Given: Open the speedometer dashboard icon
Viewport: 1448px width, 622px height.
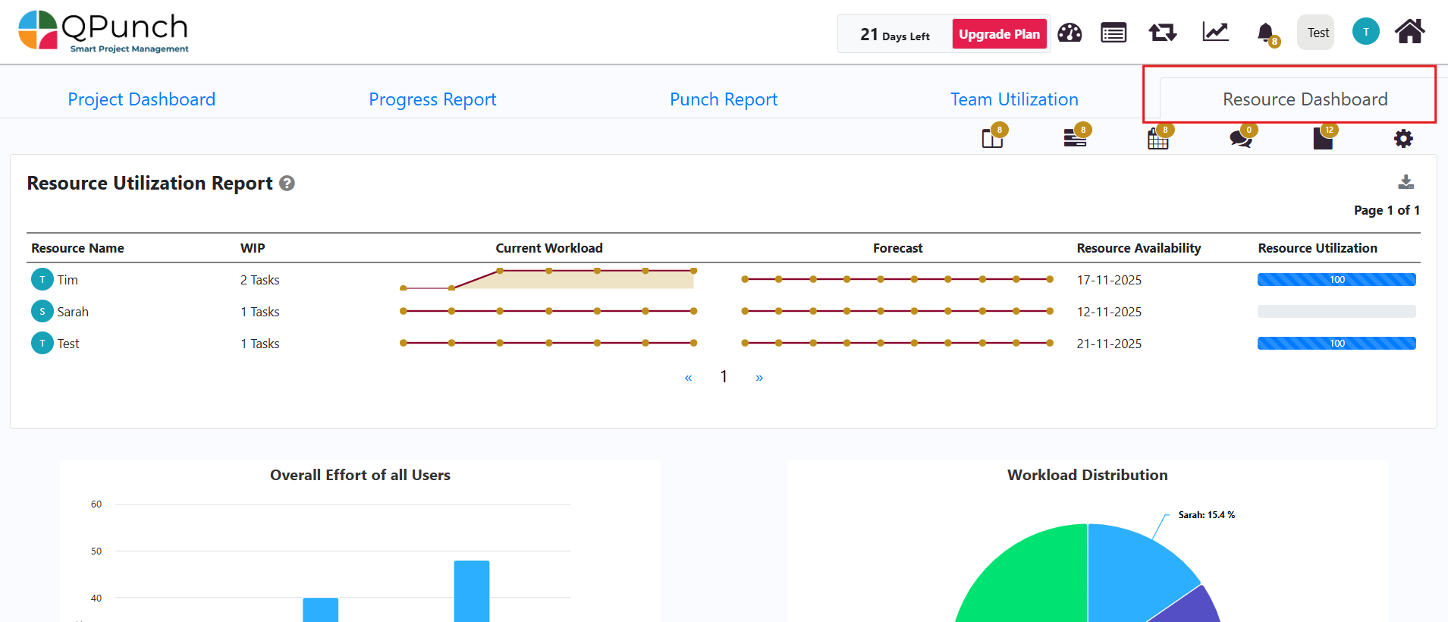Looking at the screenshot, I should click(x=1070, y=33).
